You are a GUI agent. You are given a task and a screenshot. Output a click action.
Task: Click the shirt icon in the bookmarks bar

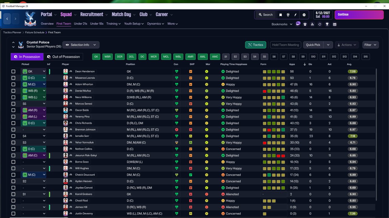point(305,24)
